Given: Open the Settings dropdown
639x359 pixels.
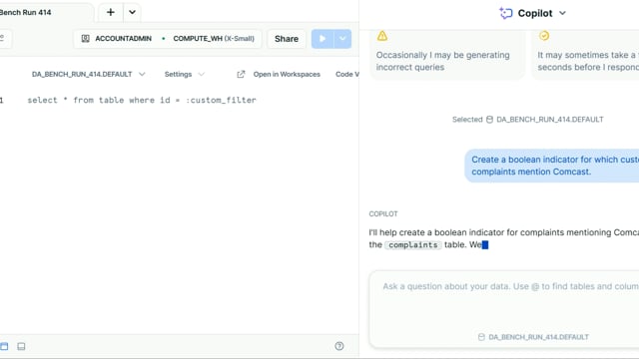Looking at the screenshot, I should coord(184,74).
